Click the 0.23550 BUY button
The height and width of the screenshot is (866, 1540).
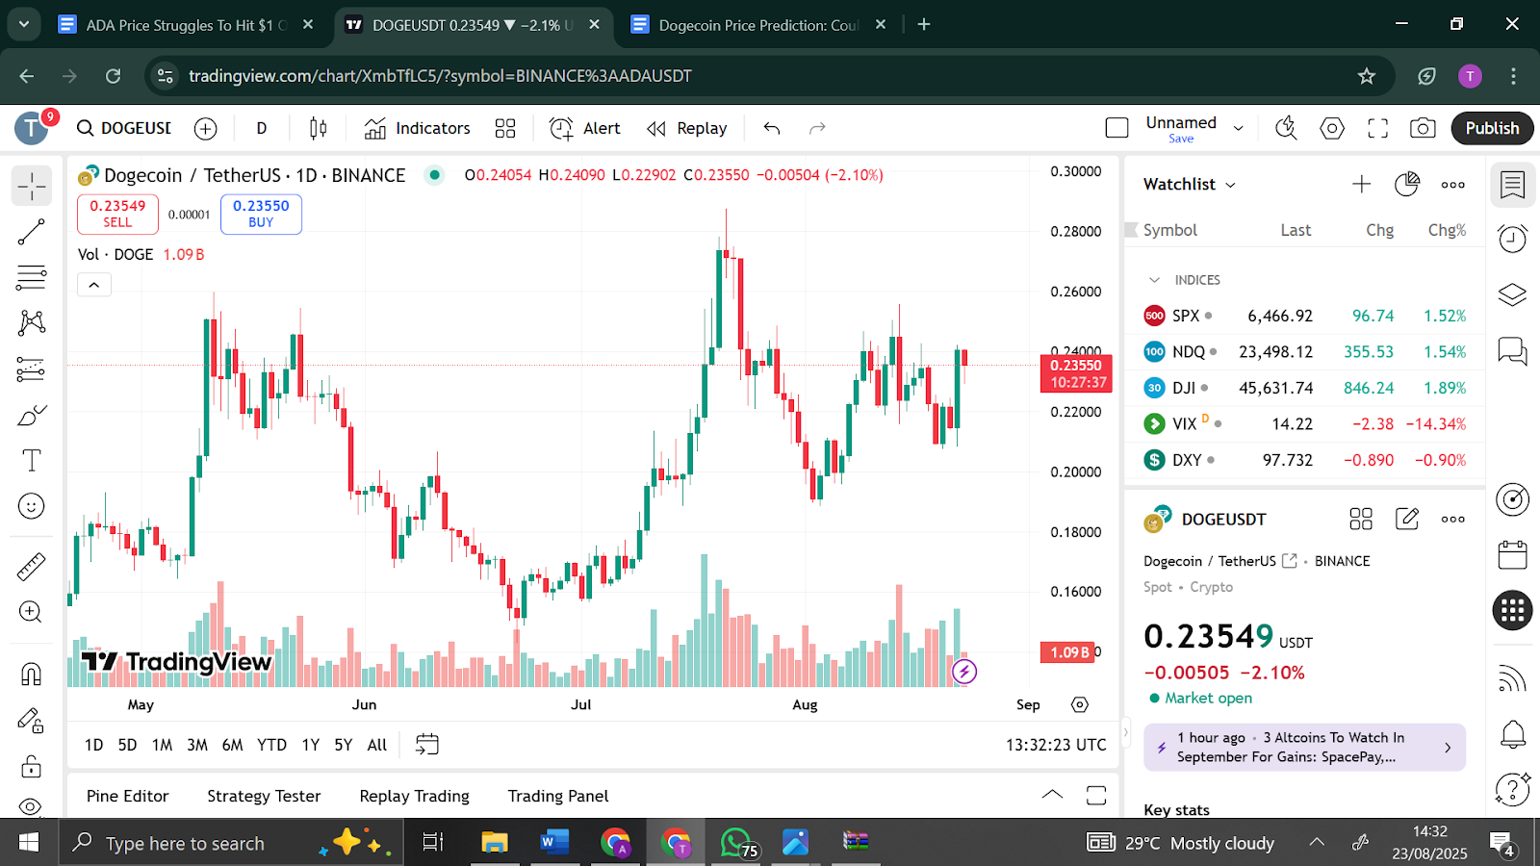pos(261,214)
